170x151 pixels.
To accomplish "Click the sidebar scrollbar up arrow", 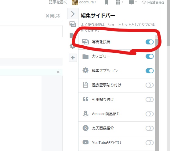I will click(157, 37).
